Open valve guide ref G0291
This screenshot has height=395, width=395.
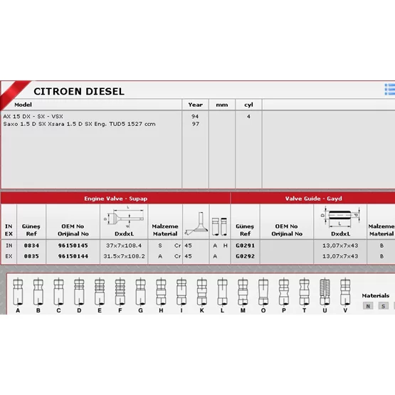point(245,246)
